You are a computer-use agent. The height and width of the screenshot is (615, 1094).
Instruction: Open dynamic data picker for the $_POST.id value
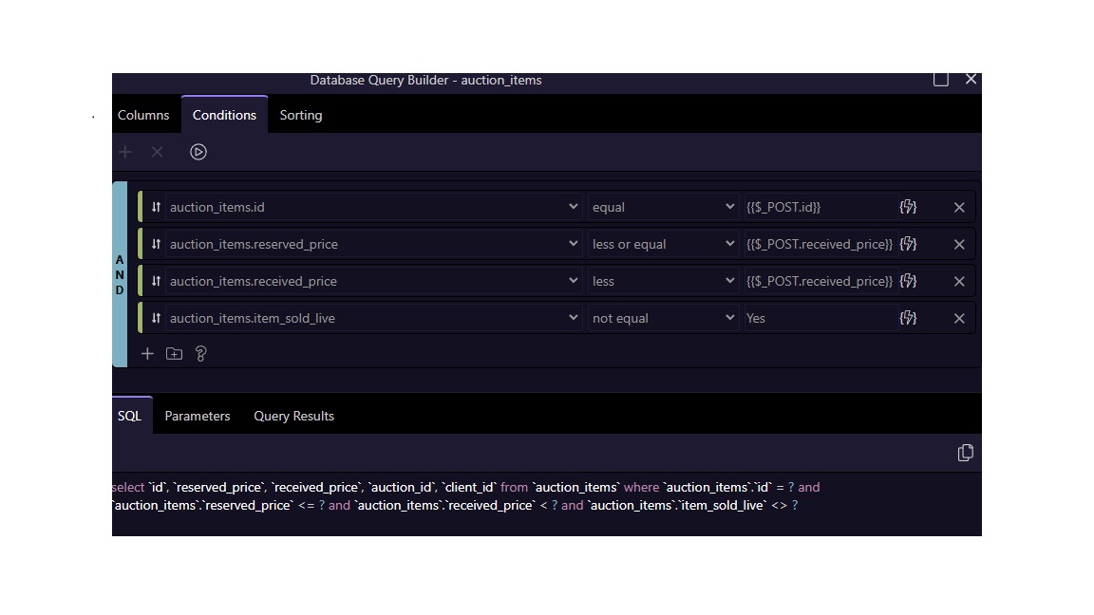(x=908, y=207)
